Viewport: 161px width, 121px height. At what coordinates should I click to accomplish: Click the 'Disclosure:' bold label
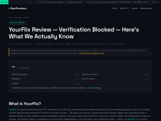pyautogui.click(x=16, y=50)
